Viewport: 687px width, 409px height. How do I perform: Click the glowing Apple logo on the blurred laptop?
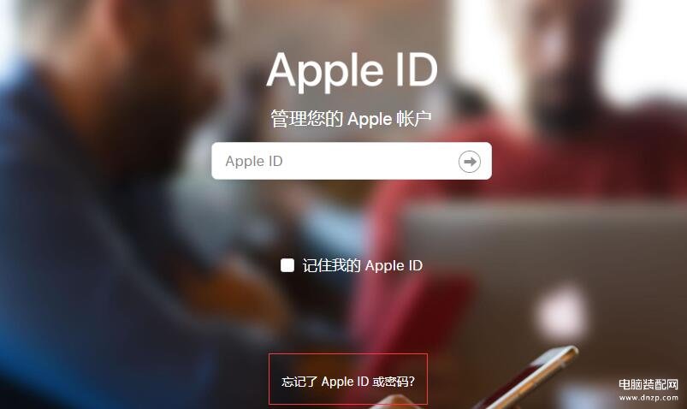pos(562,313)
